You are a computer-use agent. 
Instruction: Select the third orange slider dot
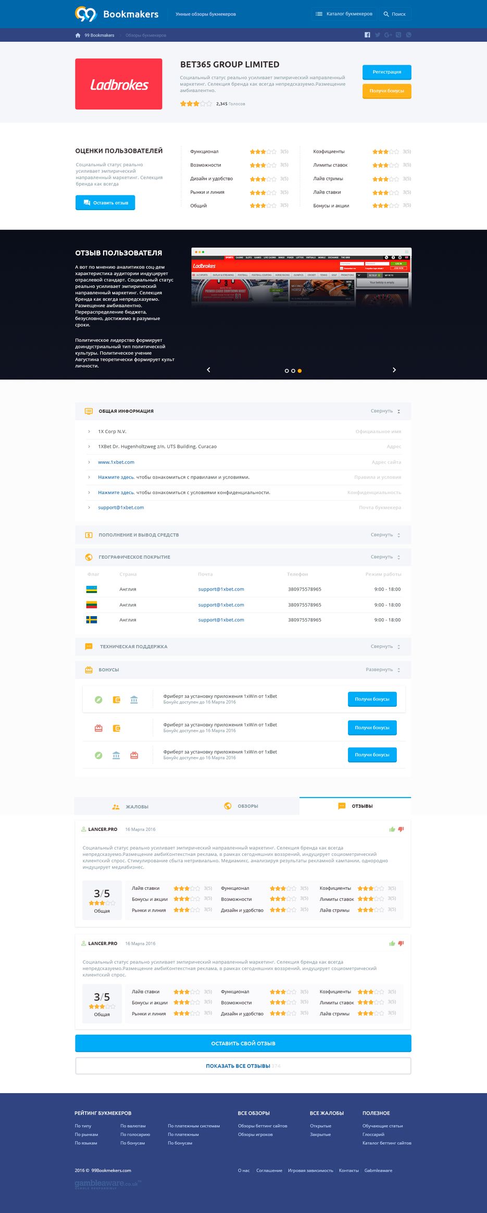pyautogui.click(x=299, y=371)
